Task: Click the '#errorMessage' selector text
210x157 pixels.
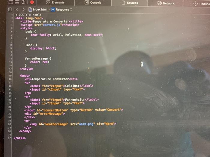Action: (36, 59)
